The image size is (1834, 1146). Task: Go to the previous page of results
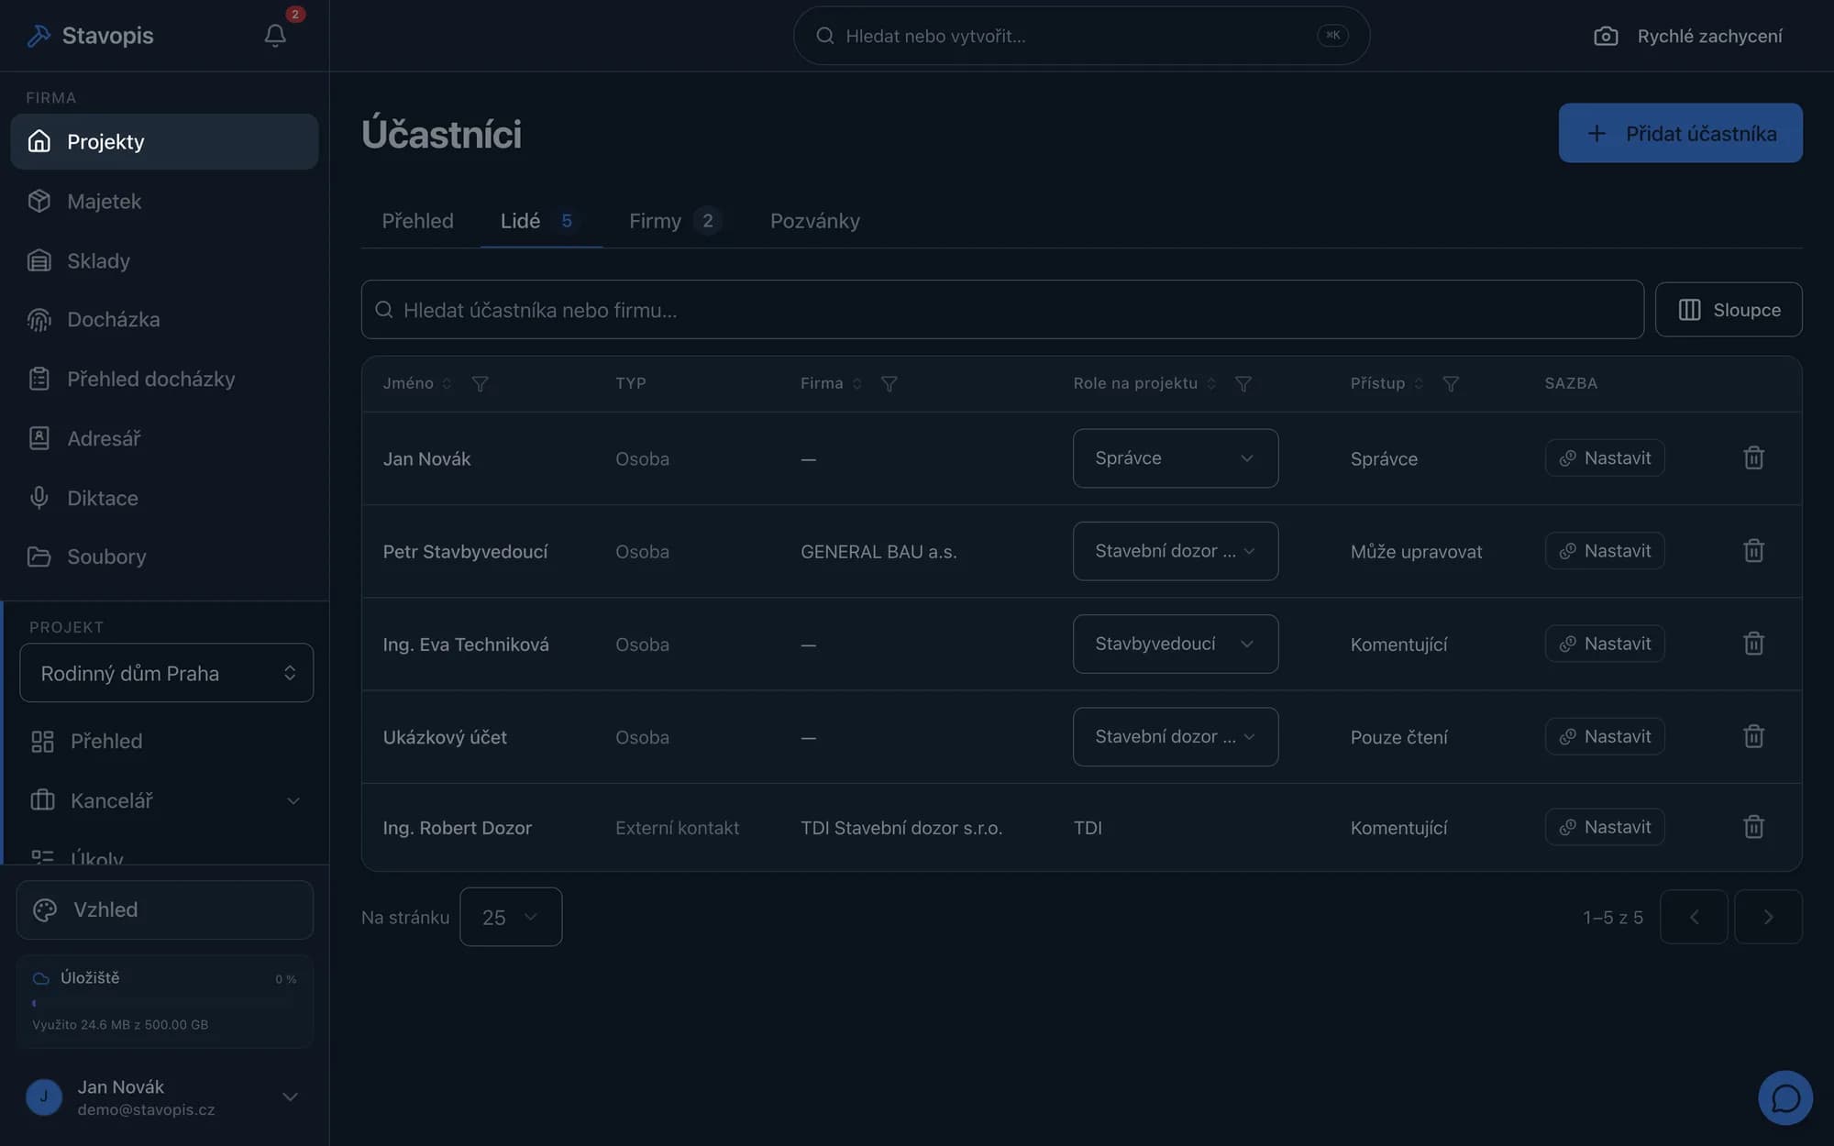pos(1693,916)
